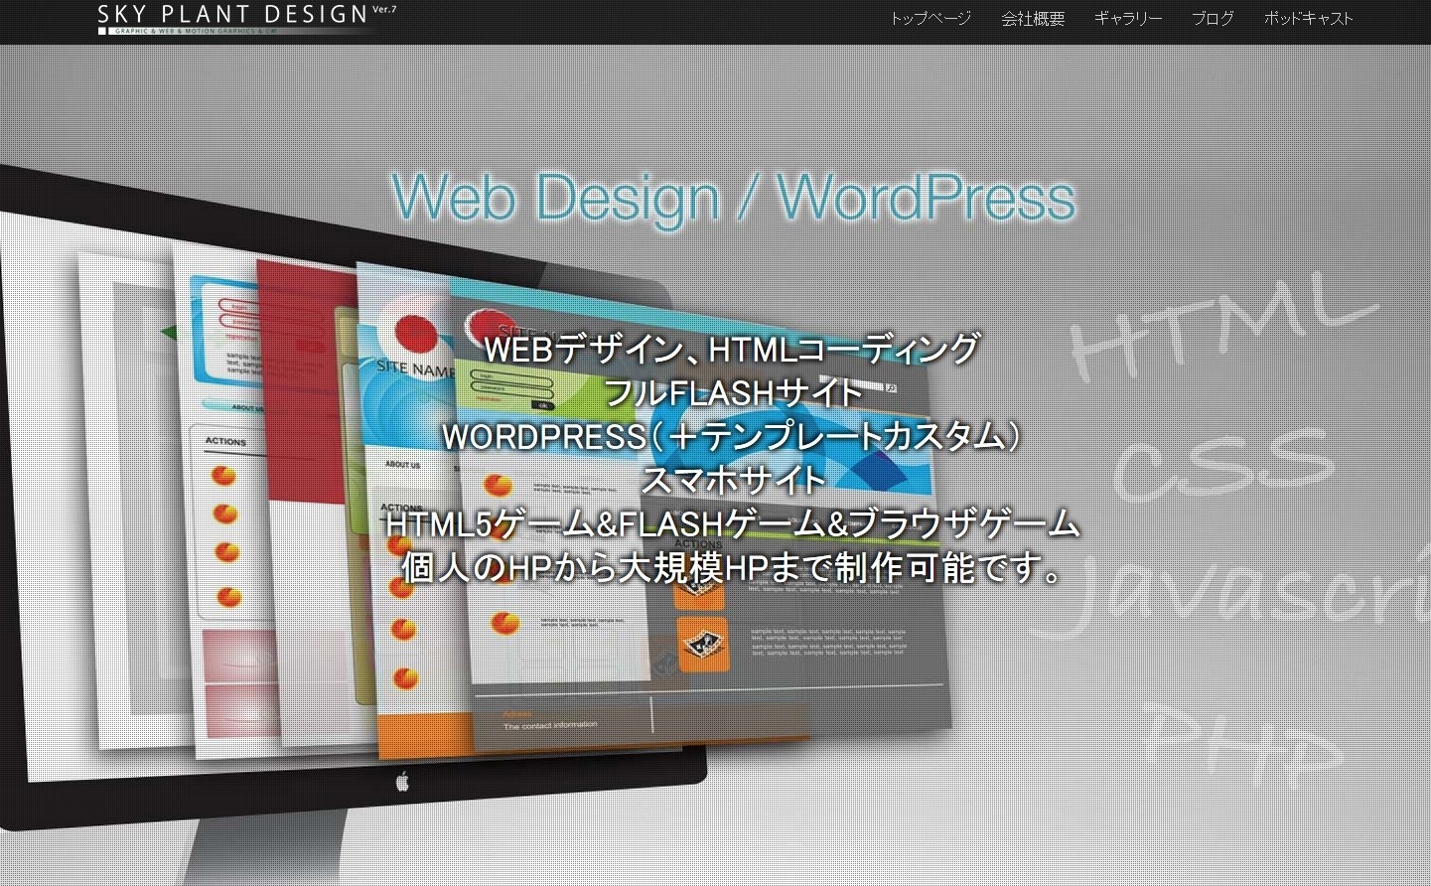
Task: Open the トップページ menu item
Action: pos(930,18)
